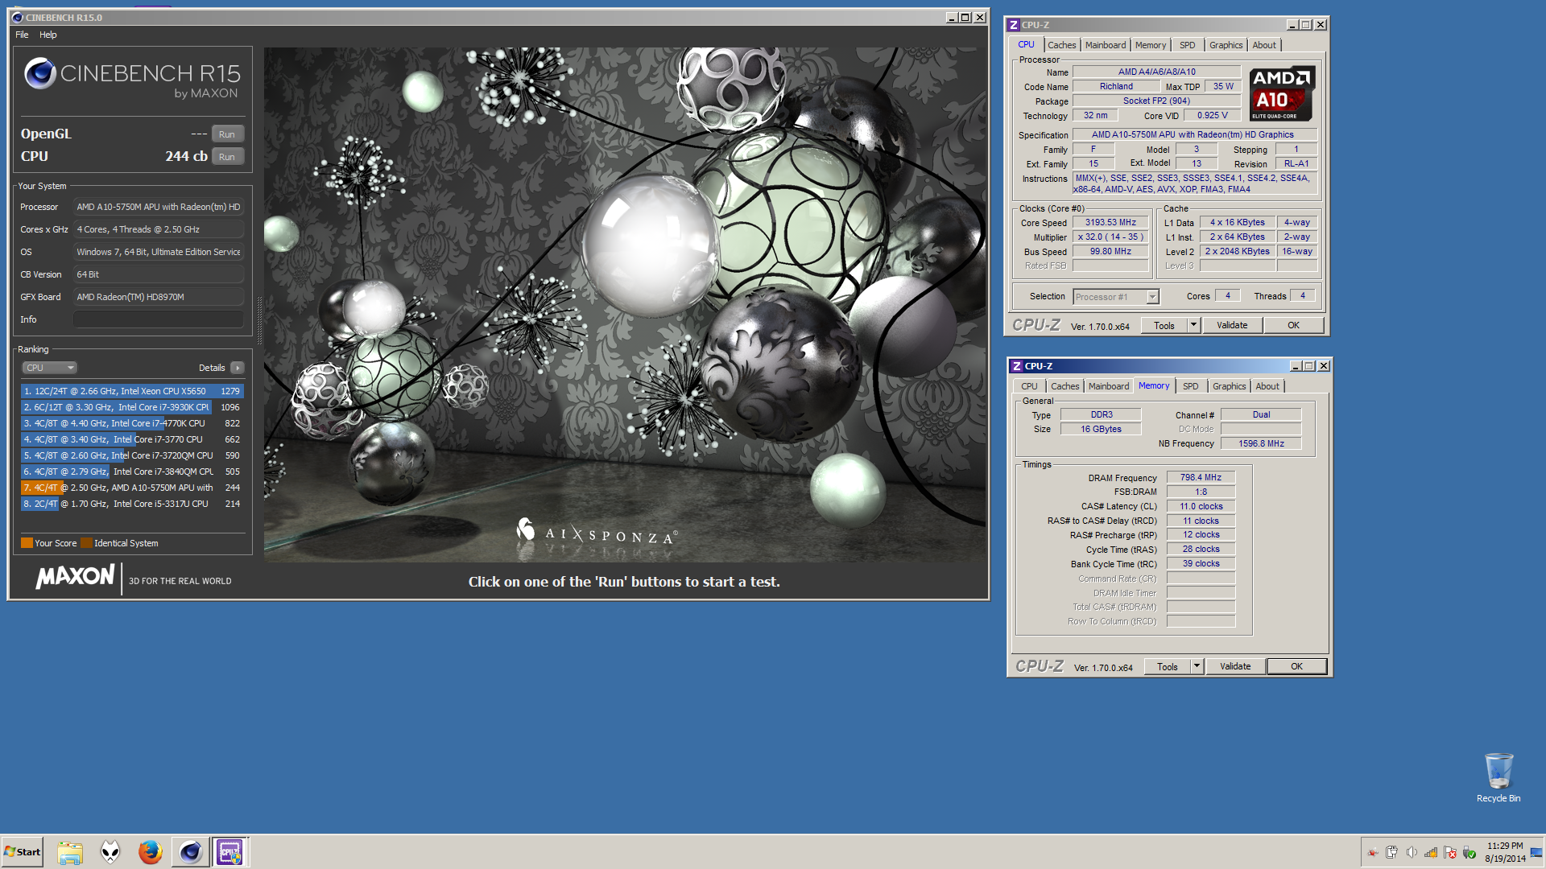The height and width of the screenshot is (869, 1546).
Task: Open the Processor #1 selection dropdown
Action: point(1115,297)
